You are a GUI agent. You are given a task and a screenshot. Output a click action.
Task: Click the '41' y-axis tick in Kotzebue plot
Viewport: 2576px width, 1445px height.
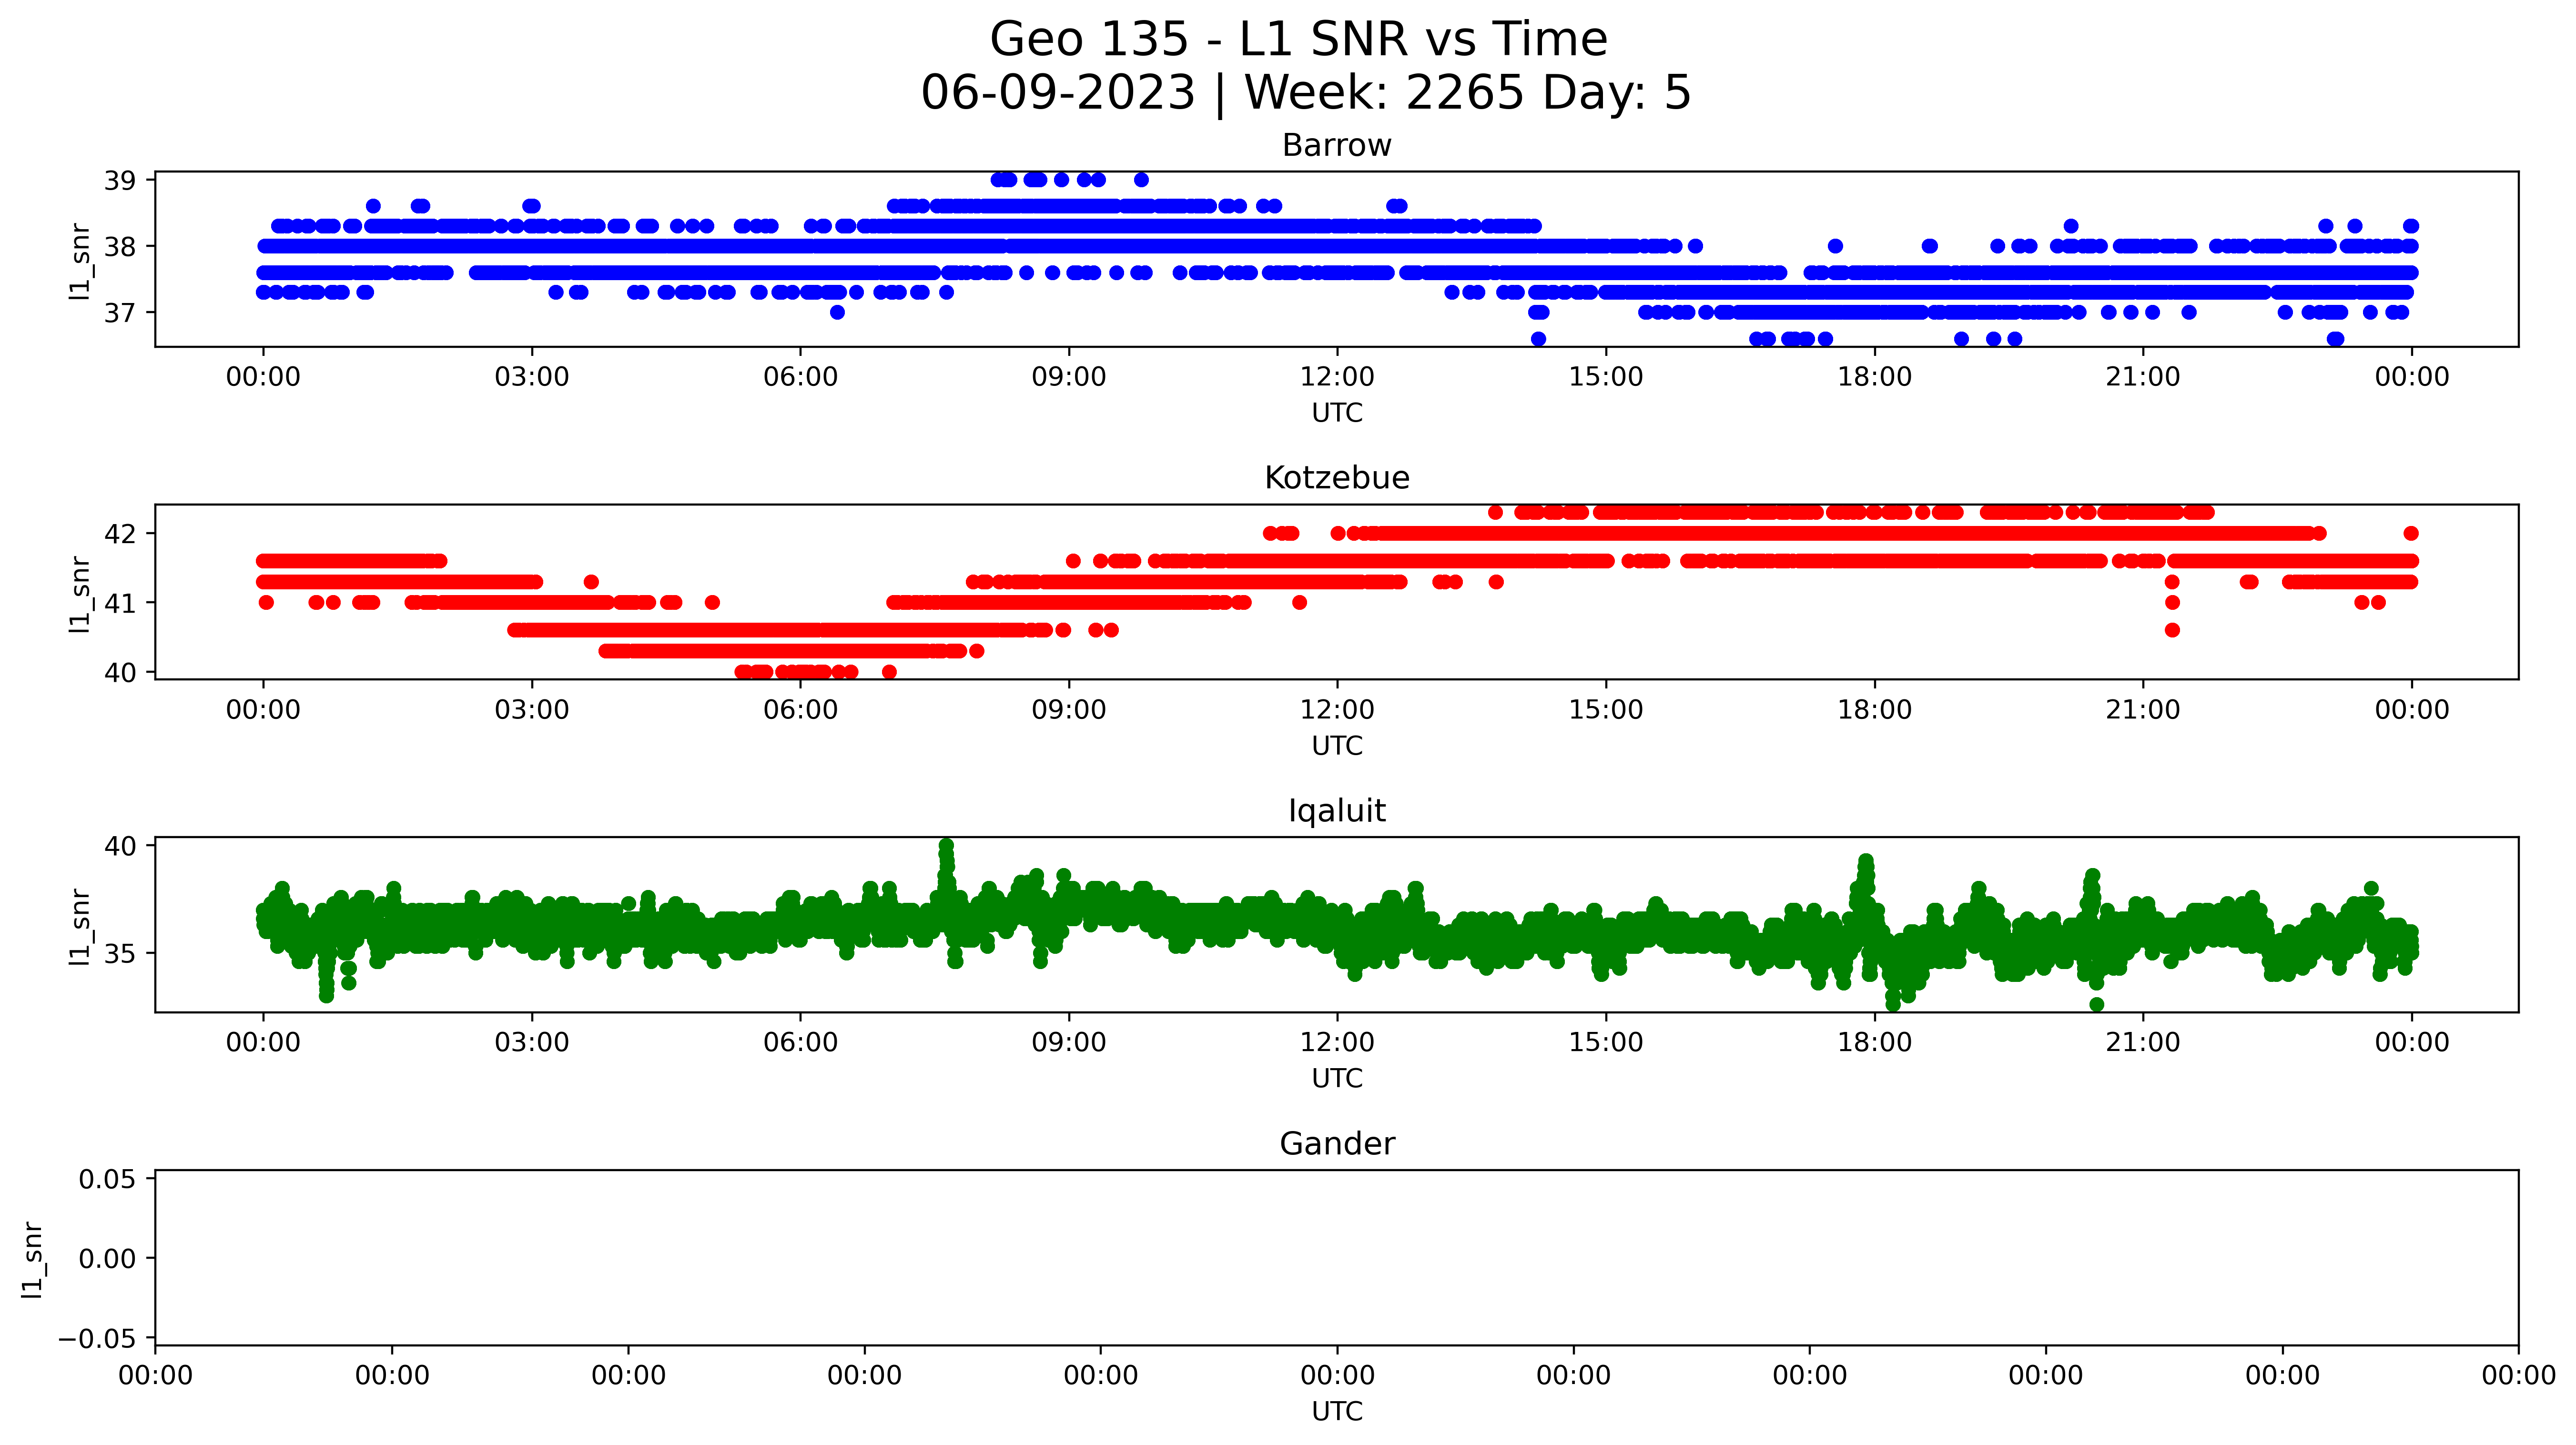[x=120, y=603]
